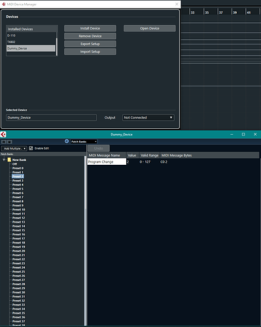This screenshot has height=327, width=261.
Task: Click the Undo button
Action: [99, 148]
